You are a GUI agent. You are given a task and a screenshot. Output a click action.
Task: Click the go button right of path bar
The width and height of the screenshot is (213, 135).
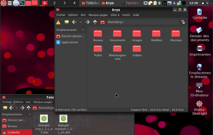[x=183, y=22]
